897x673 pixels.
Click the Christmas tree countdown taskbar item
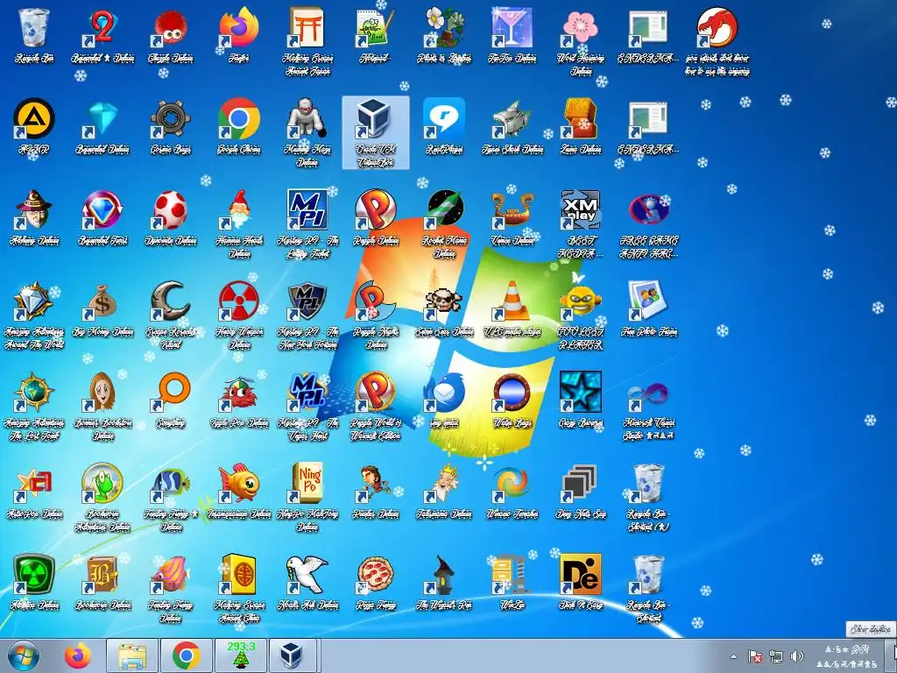(x=240, y=655)
